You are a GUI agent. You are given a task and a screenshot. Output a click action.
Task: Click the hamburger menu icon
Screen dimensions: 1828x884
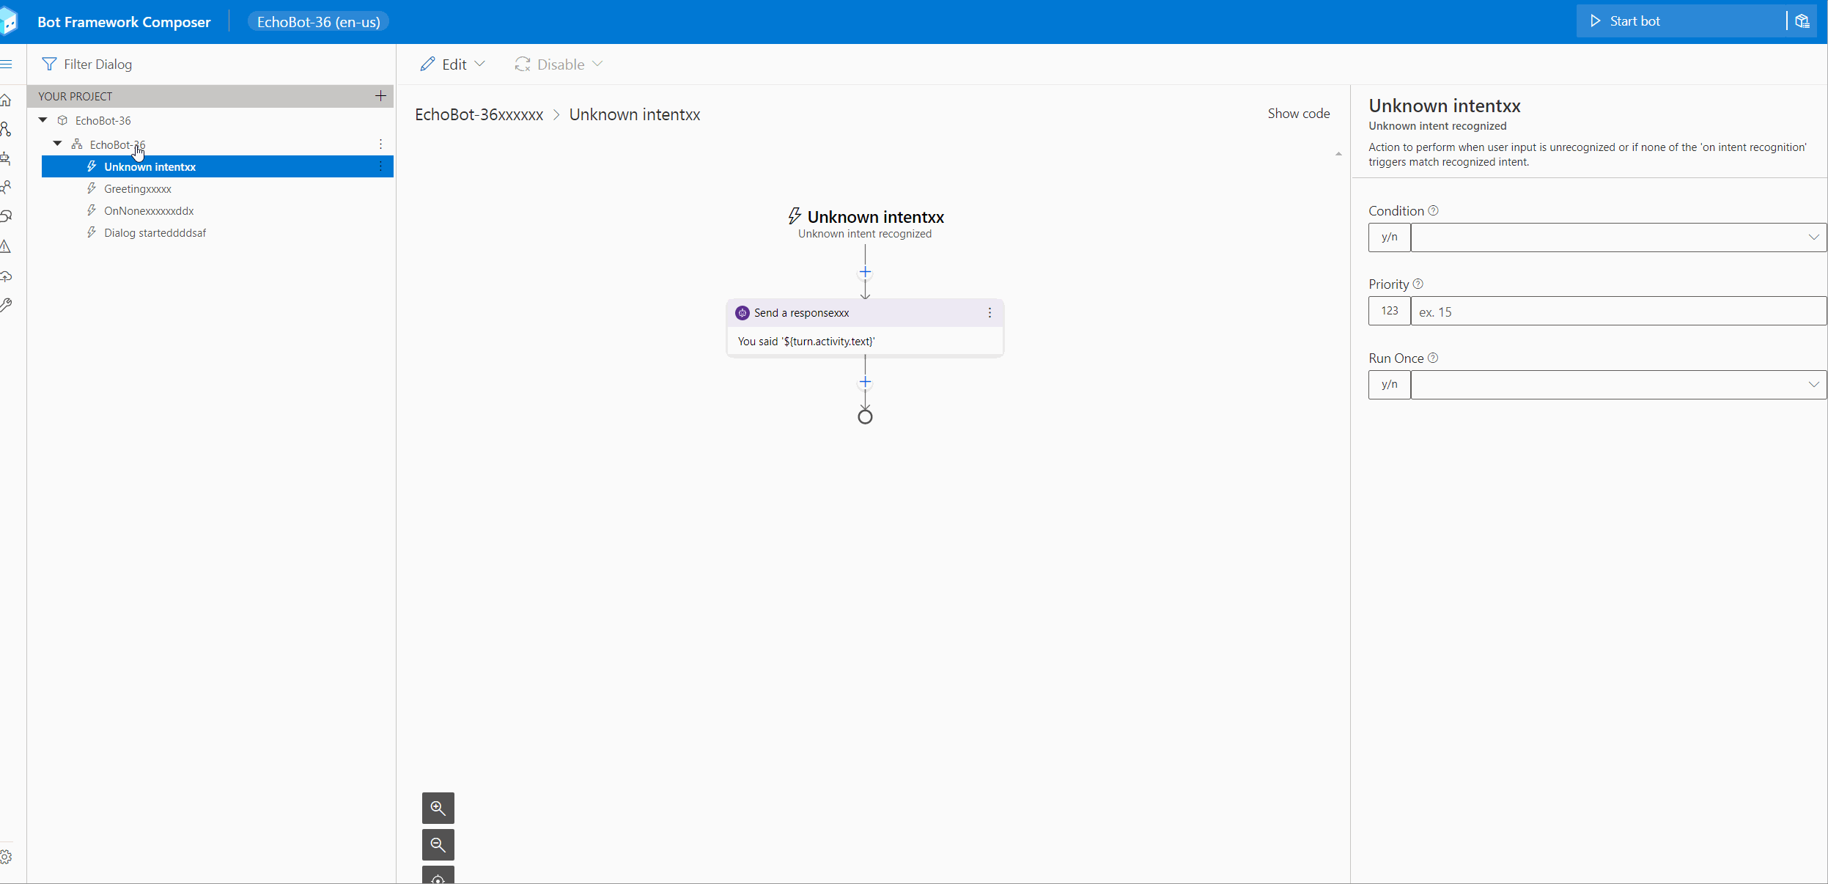point(6,65)
